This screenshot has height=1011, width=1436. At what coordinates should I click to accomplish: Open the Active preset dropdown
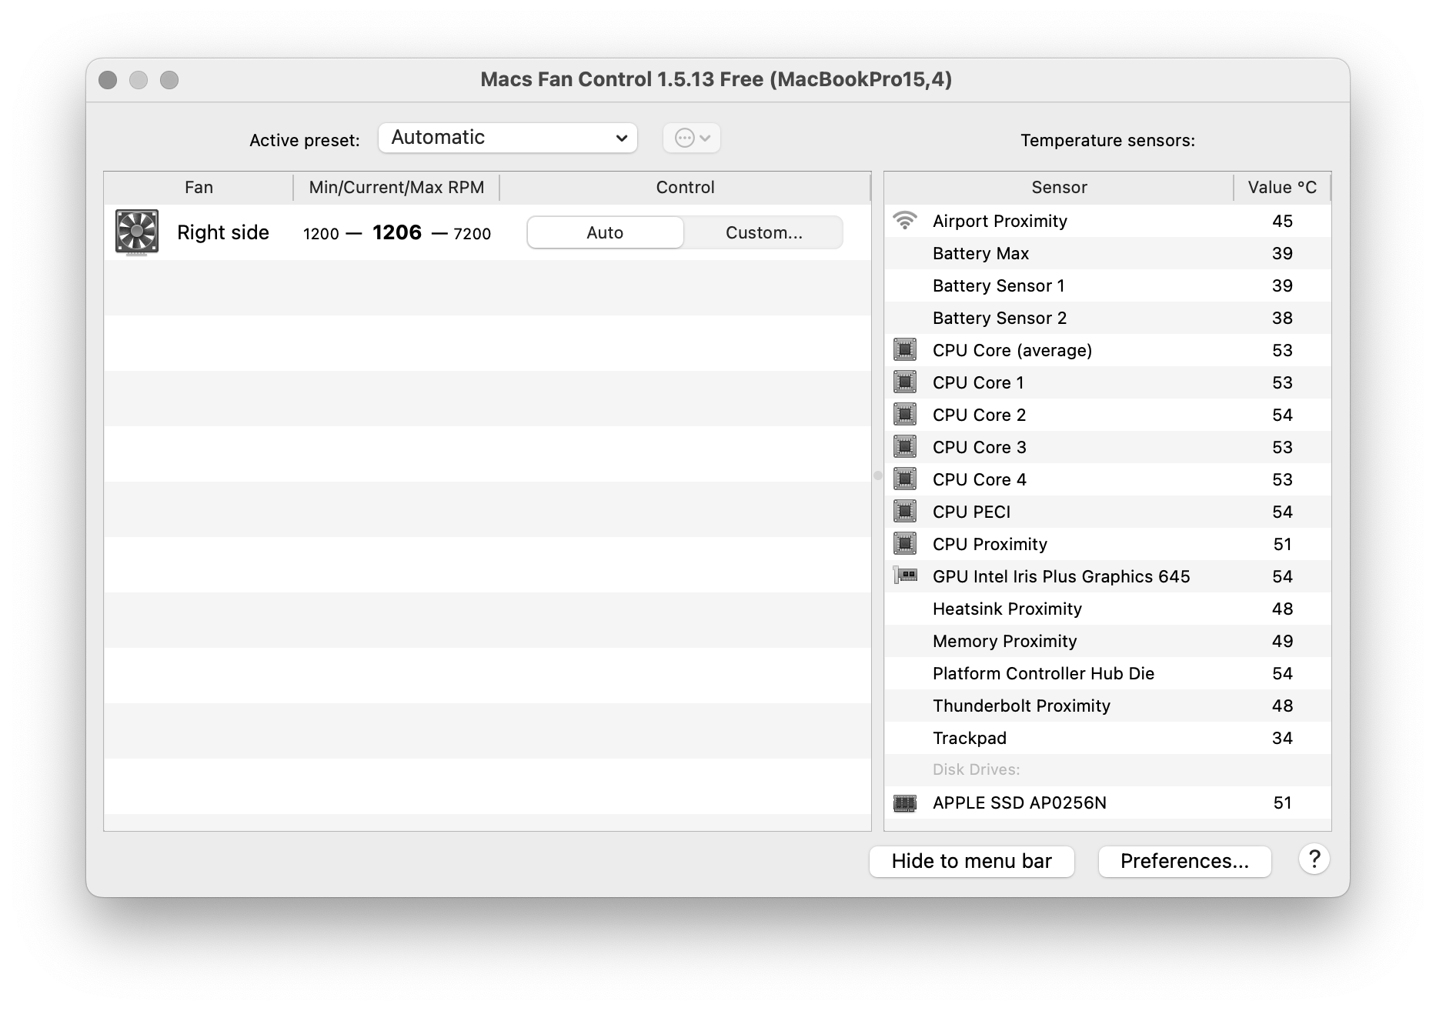pyautogui.click(x=507, y=137)
